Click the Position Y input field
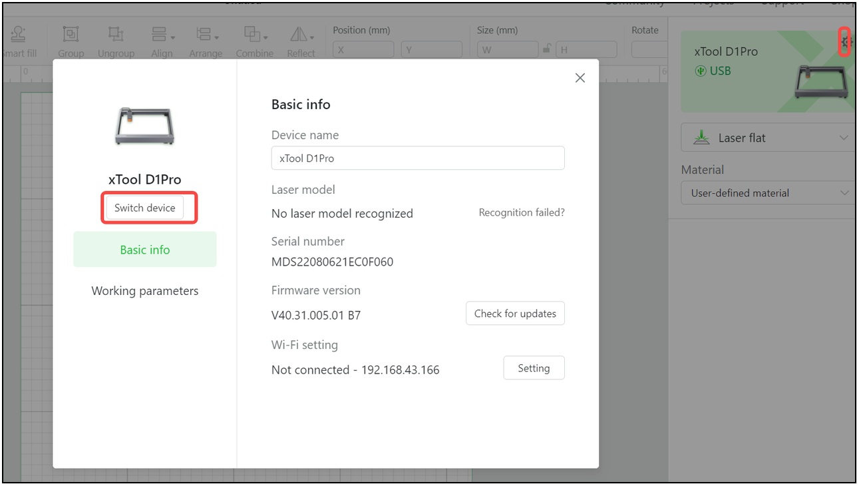The image size is (859, 486). 431,49
